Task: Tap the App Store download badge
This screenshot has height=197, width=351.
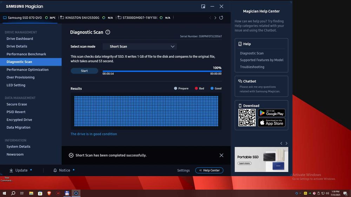Action: pyautogui.click(x=271, y=122)
